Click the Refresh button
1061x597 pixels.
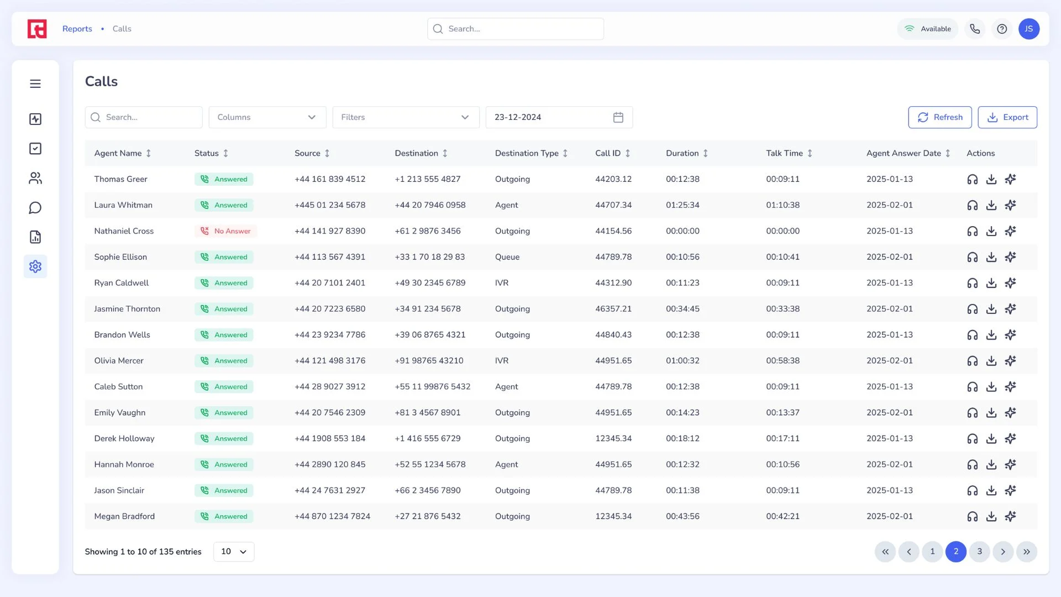tap(939, 117)
